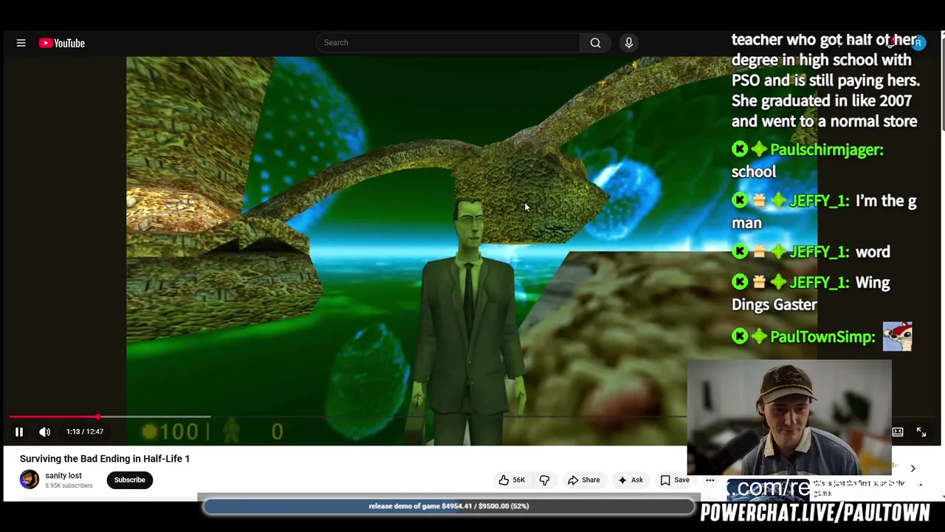
Task: Click the emote image next to PaulTownSimp
Action: [897, 336]
